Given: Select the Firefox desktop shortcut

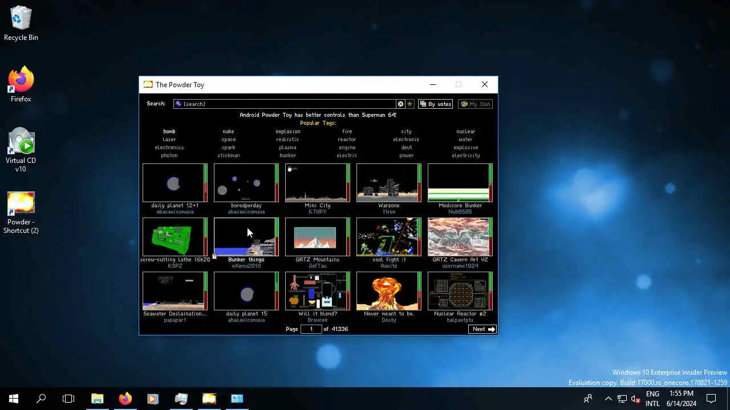Looking at the screenshot, I should [21, 85].
